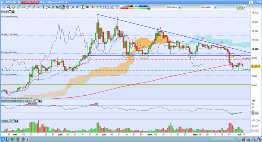
Task: Pick the green up arrow drawing tool
Action: click(x=97, y=7)
